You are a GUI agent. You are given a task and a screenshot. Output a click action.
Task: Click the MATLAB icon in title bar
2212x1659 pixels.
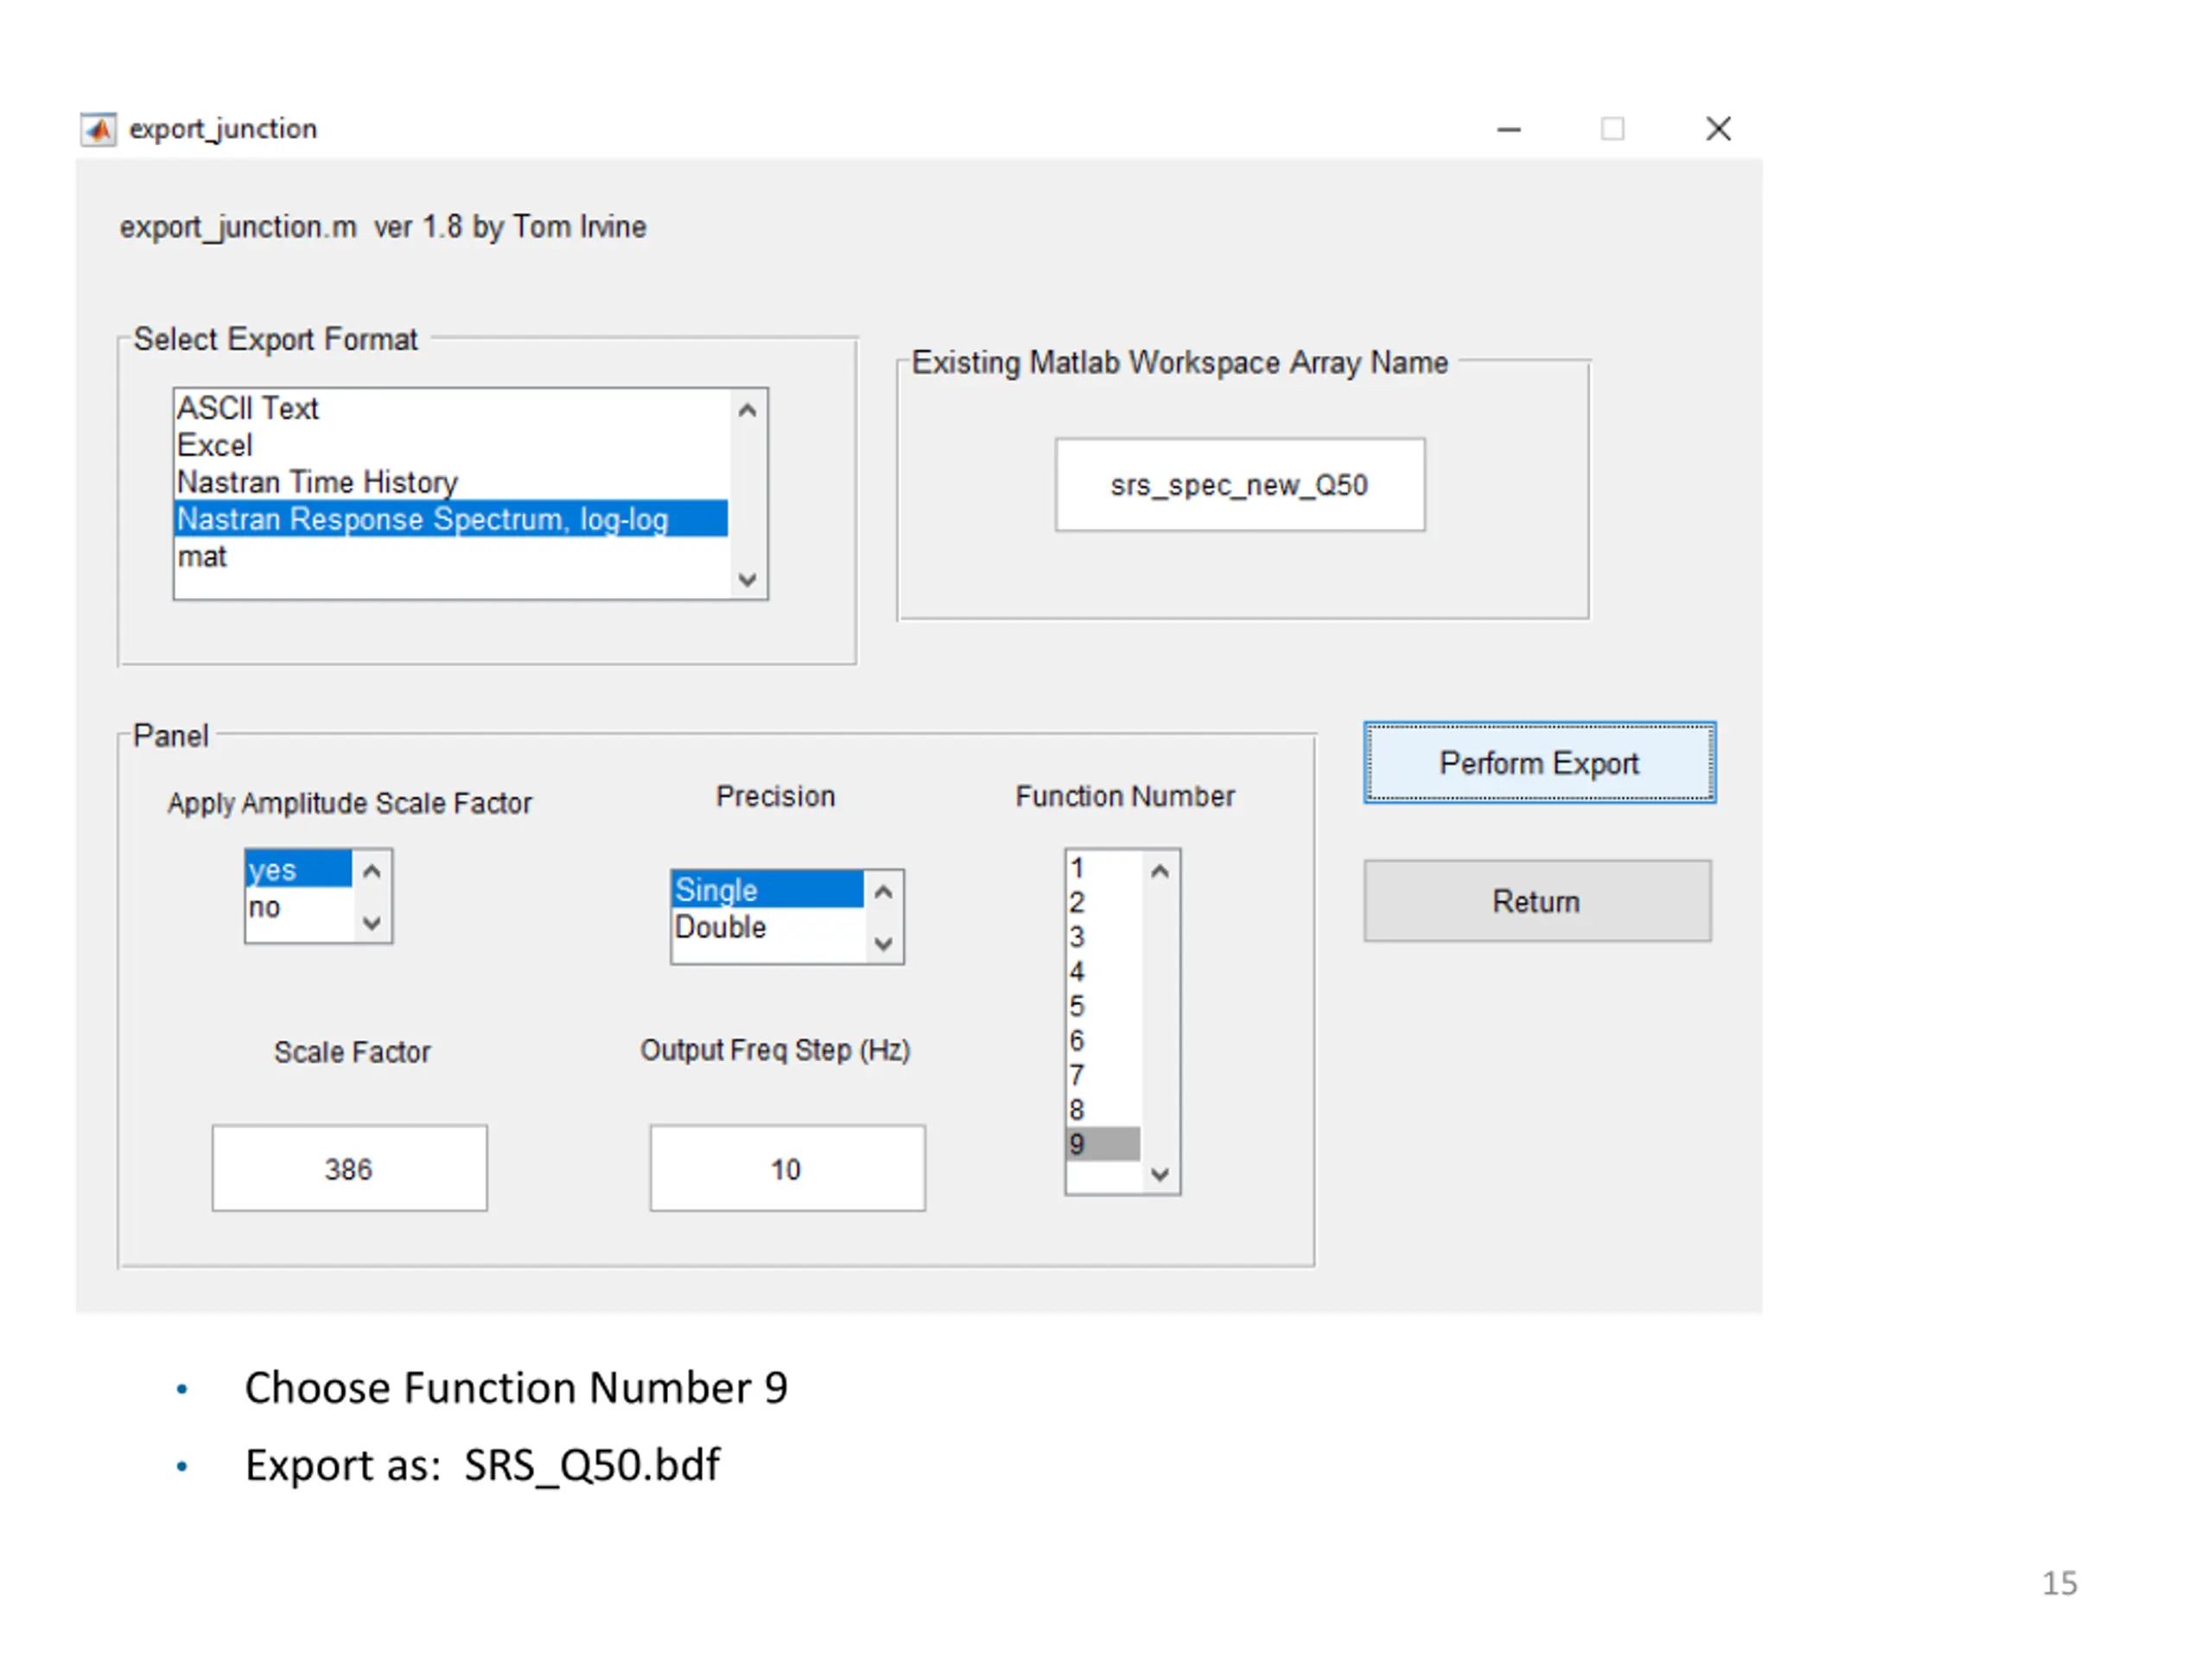(98, 129)
